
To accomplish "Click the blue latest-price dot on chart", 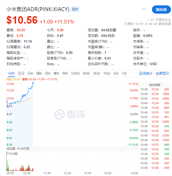I will pos(33,83).
